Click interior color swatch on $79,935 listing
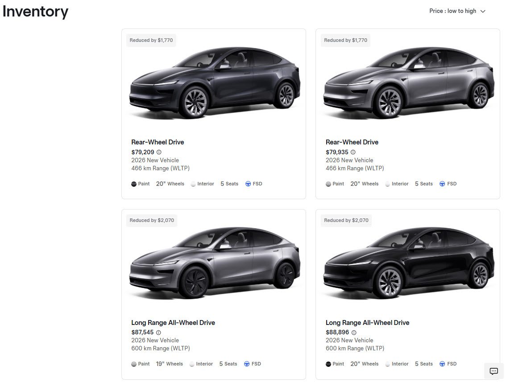The image size is (506, 382). (x=388, y=184)
